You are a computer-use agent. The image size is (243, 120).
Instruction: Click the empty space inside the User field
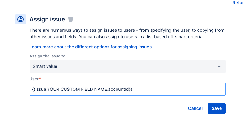pos(178,89)
